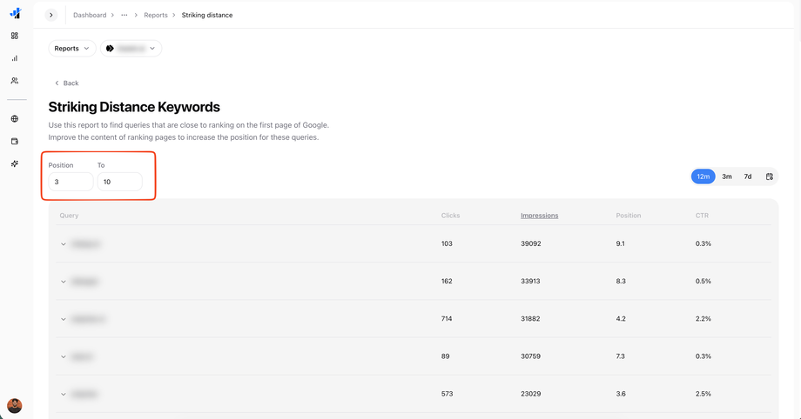Expand the sidebar with the arrow button
This screenshot has height=419, width=801.
click(51, 15)
